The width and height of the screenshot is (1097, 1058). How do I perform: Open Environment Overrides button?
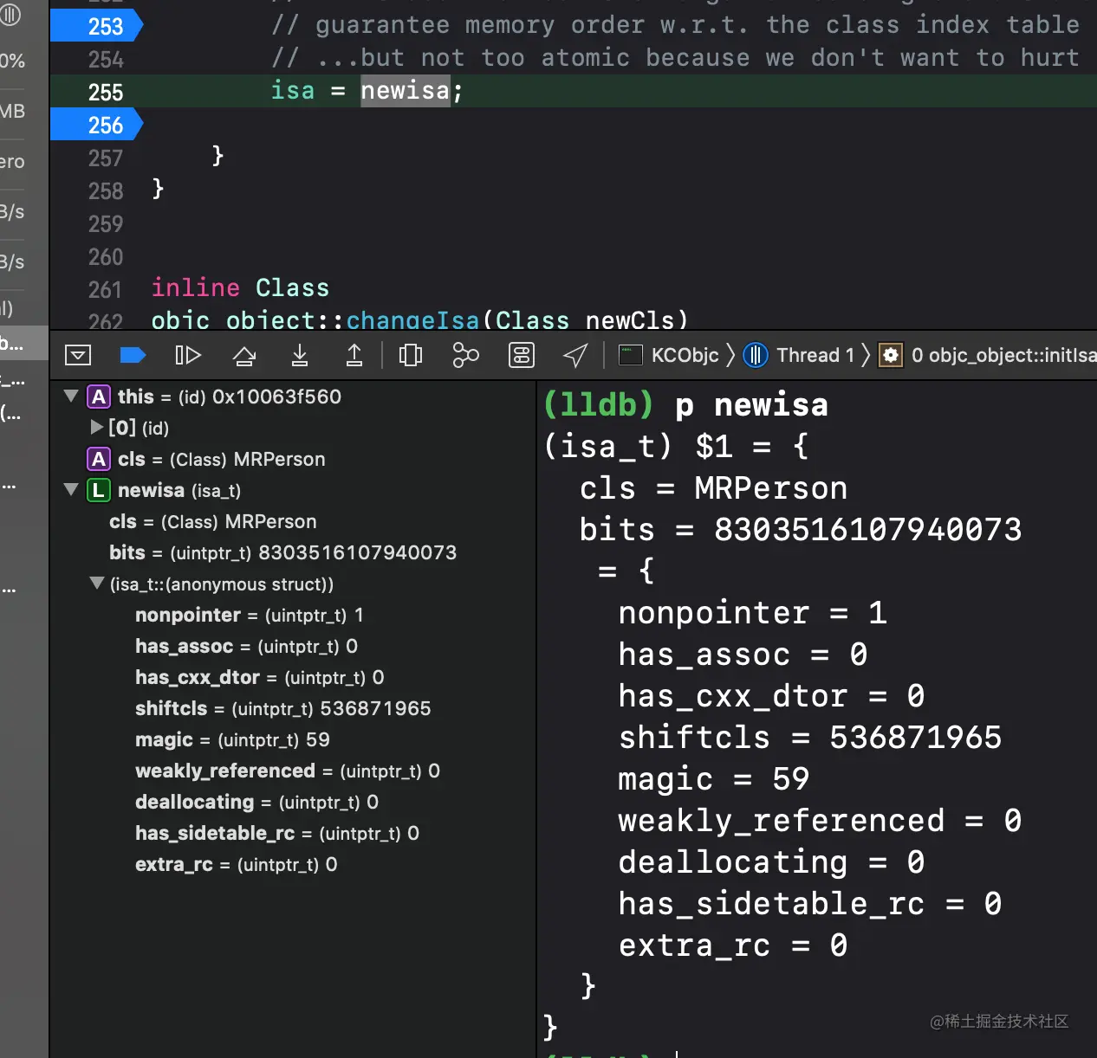click(522, 355)
